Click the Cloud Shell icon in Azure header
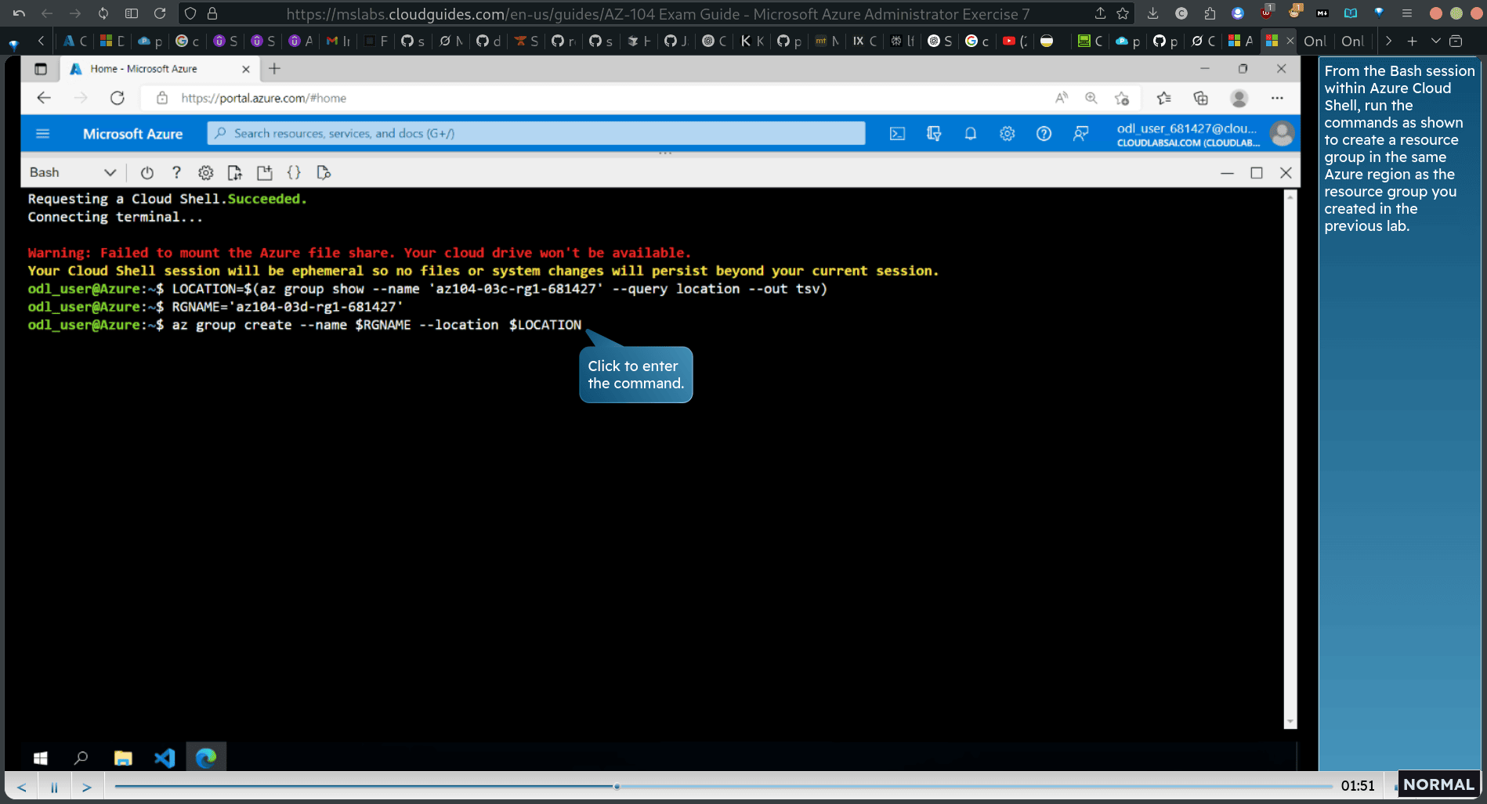 (897, 134)
